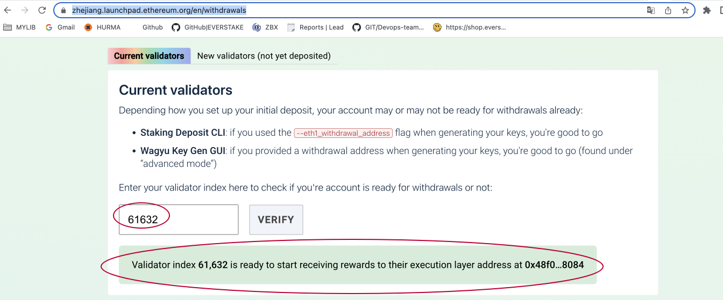Click the share page icon
This screenshot has height=300, width=723.
(668, 10)
